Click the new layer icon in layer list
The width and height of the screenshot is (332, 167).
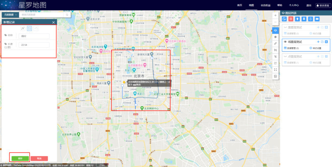coord(284,19)
